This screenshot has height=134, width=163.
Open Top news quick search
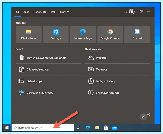(118, 70)
